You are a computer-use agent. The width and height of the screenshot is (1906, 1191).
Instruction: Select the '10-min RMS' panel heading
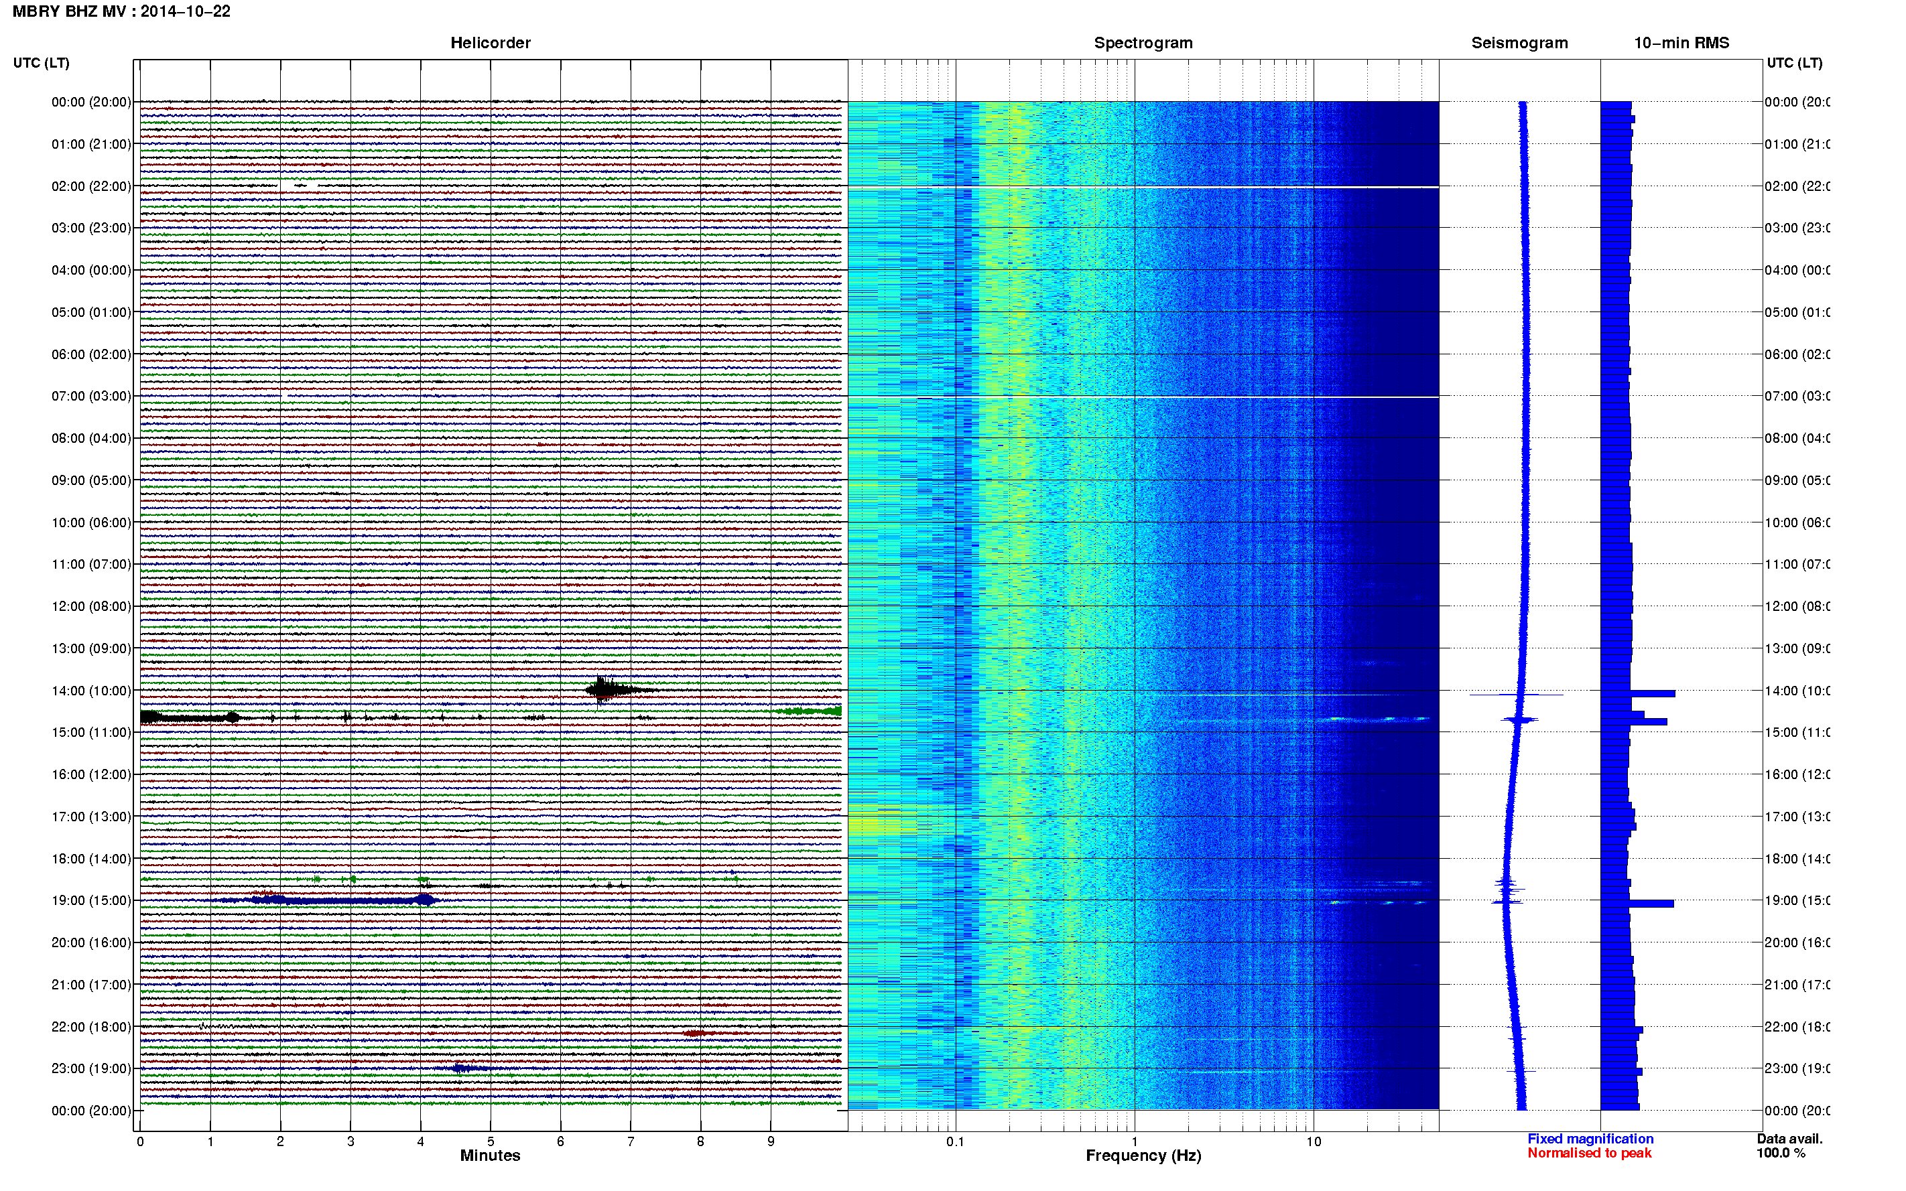click(1681, 44)
